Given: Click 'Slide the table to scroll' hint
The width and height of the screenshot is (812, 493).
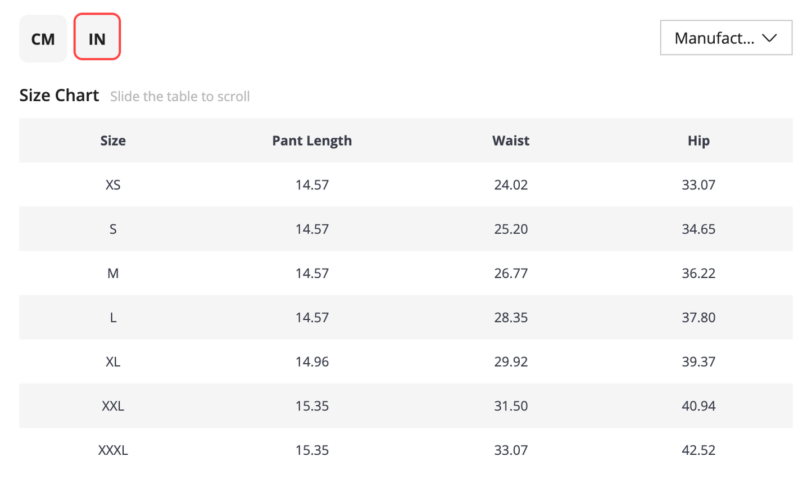Looking at the screenshot, I should point(180,97).
